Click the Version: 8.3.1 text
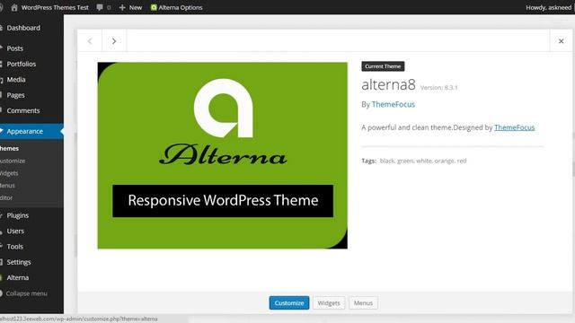The height and width of the screenshot is (323, 575). point(438,88)
